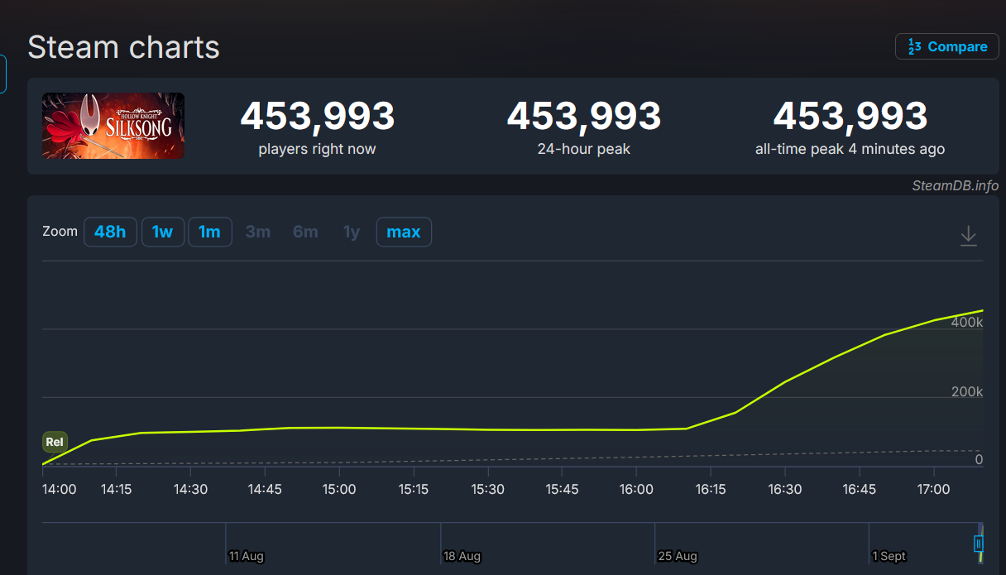
Task: Click the 11 Aug navigator date label
Action: point(247,556)
